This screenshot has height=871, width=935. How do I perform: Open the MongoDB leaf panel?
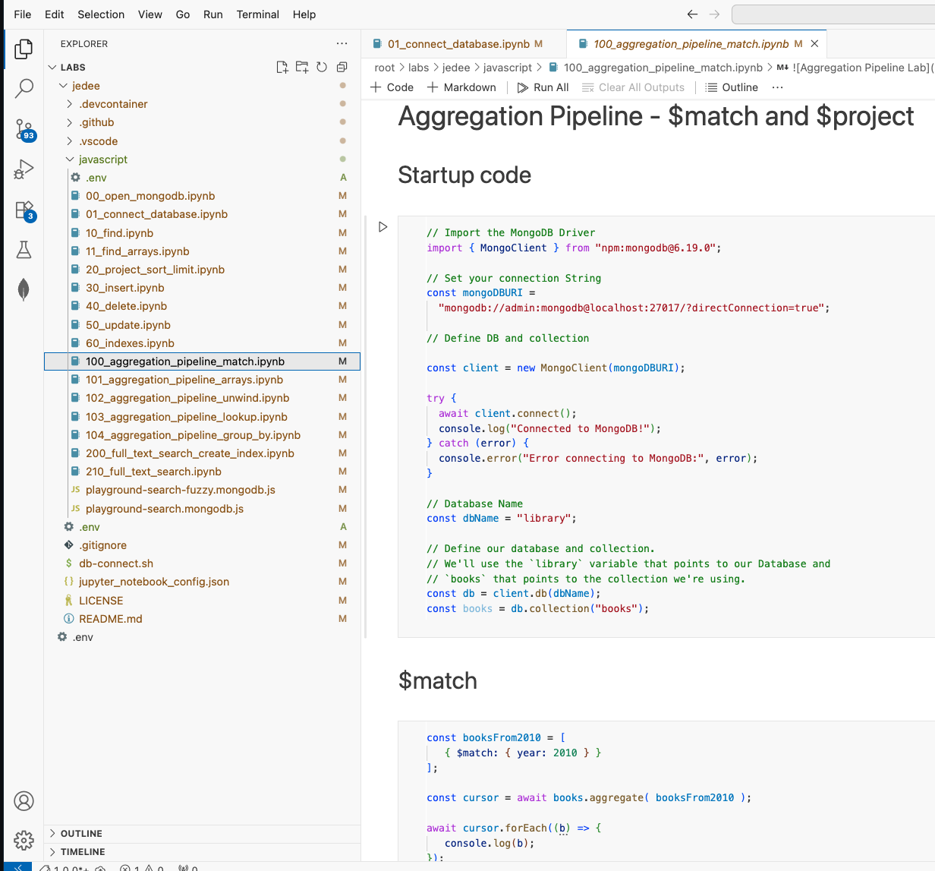24,289
